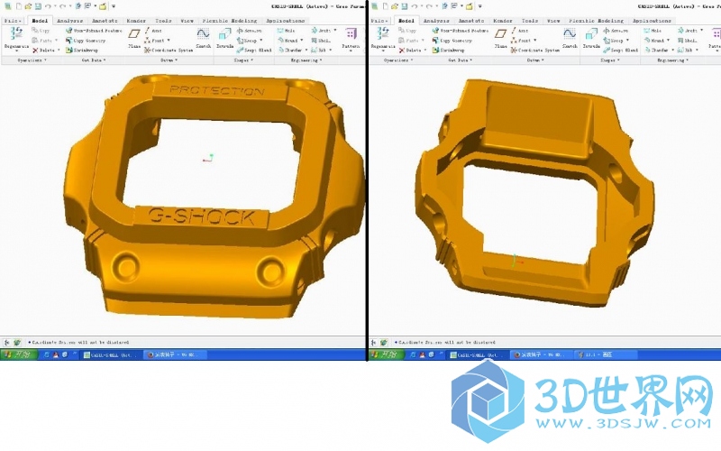The width and height of the screenshot is (721, 451).
Task: Select the Draft tool in right window
Action: 688,31
